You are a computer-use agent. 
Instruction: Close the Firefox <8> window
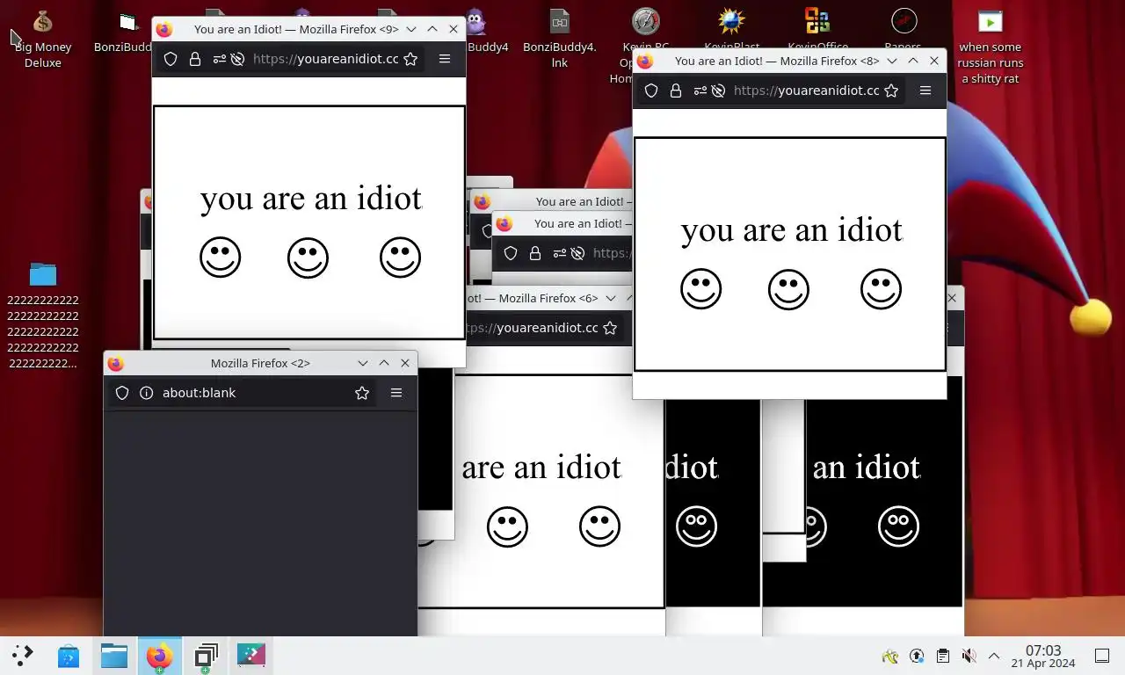[x=934, y=61]
